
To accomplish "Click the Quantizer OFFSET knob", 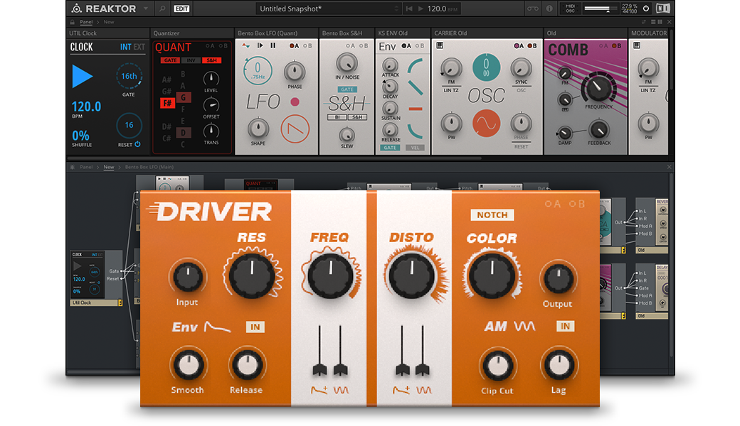I will coord(211,104).
